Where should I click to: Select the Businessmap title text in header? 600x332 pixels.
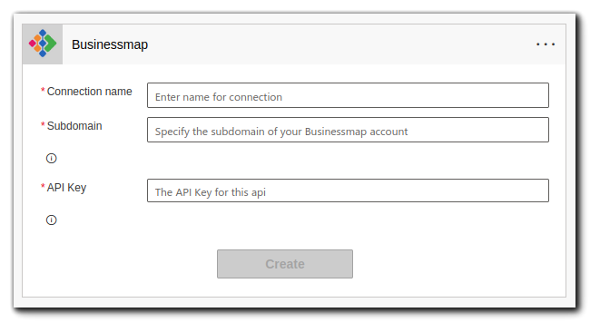(x=110, y=44)
